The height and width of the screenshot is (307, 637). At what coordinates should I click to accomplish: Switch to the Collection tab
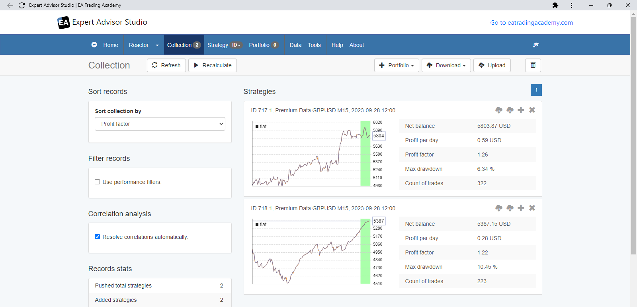tap(184, 45)
